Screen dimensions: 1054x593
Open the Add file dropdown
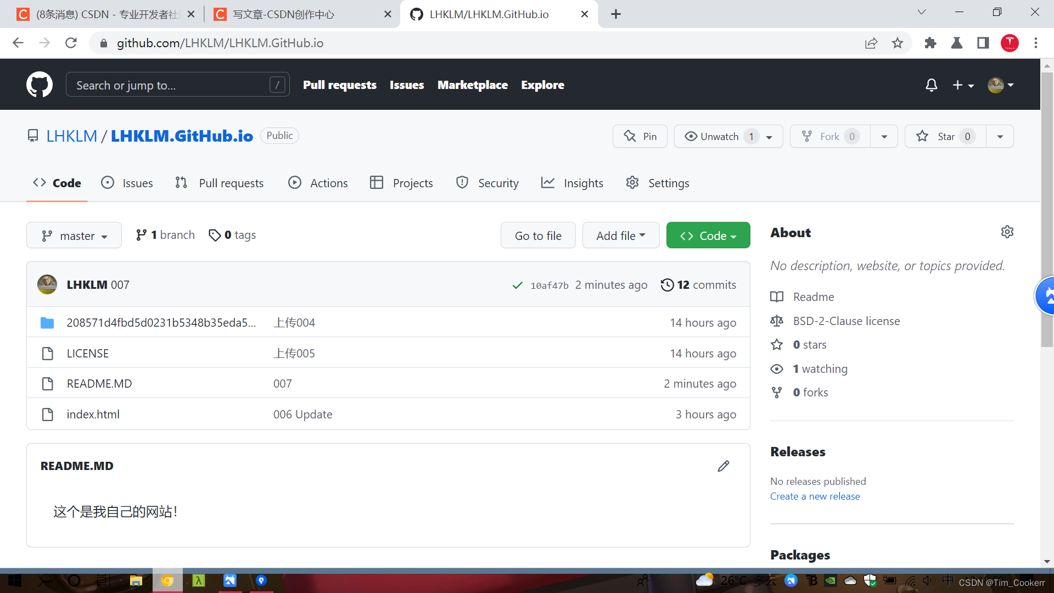(x=620, y=236)
